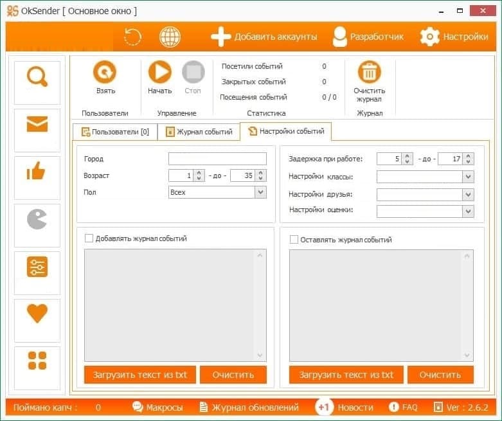Click the left text area scrollbar down arrow
Image resolution: width=502 pixels, height=421 pixels.
260,355
